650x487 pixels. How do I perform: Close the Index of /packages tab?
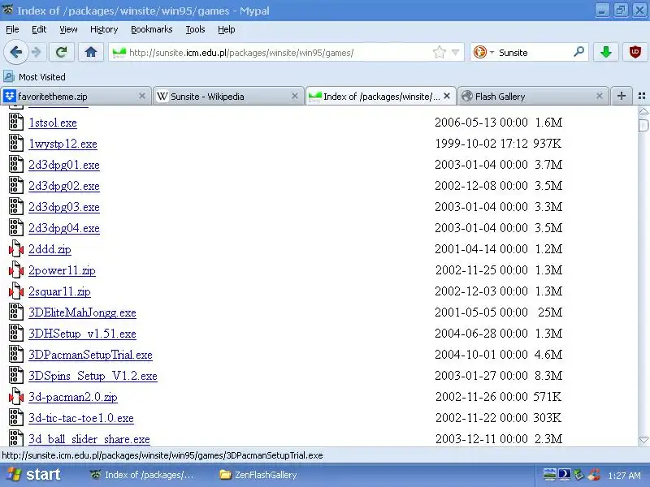(x=446, y=96)
